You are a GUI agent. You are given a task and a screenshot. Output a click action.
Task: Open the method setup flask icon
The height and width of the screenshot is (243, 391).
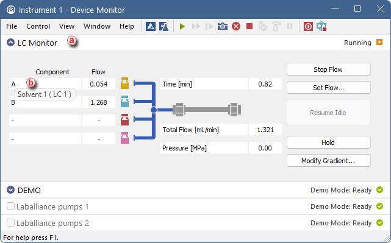164,26
